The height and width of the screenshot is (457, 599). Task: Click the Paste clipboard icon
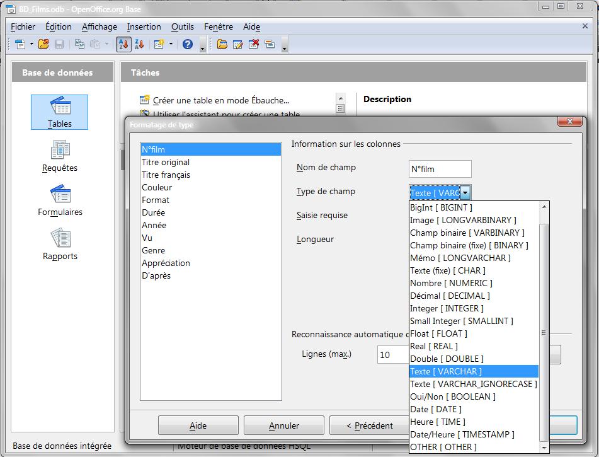coord(94,44)
